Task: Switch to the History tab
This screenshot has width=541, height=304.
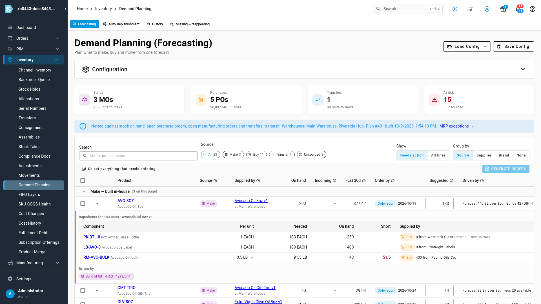Action: point(155,24)
